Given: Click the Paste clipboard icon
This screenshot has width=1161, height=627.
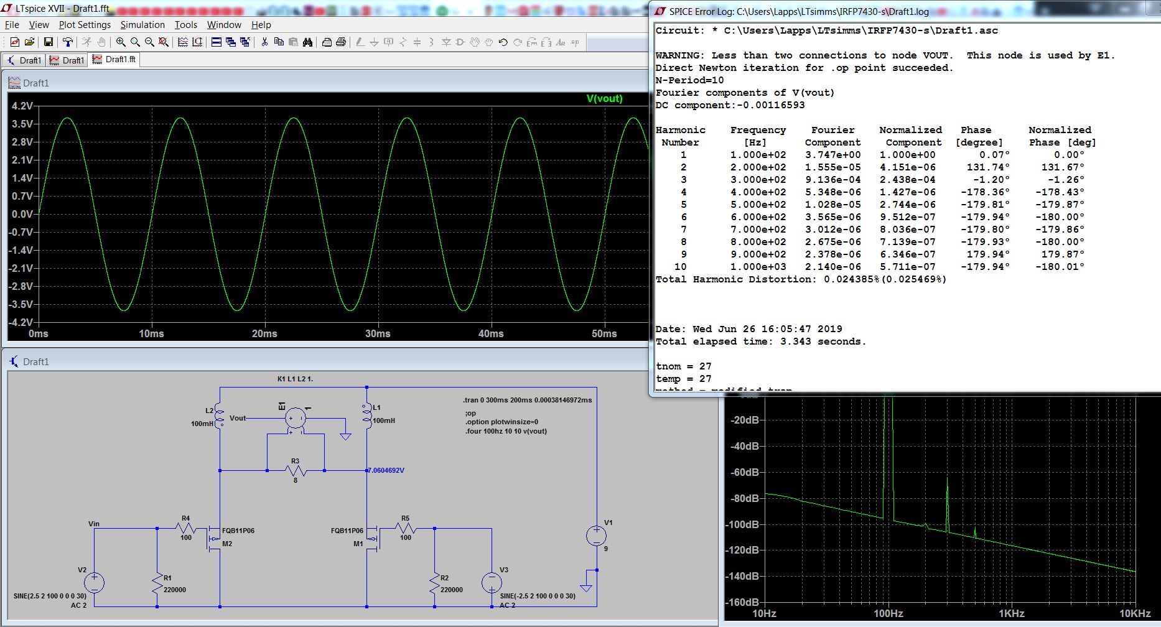Looking at the screenshot, I should (x=293, y=42).
